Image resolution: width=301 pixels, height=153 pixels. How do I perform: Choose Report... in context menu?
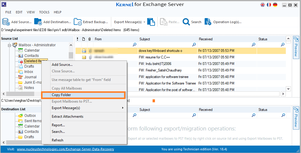[x=84, y=125]
